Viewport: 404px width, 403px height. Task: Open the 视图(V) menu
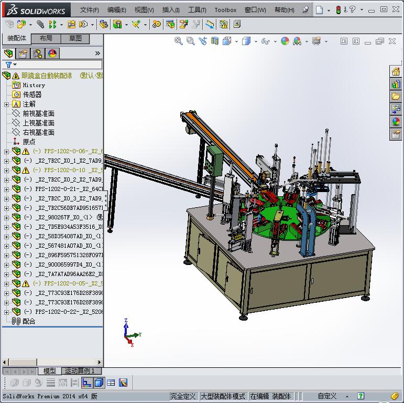144,10
